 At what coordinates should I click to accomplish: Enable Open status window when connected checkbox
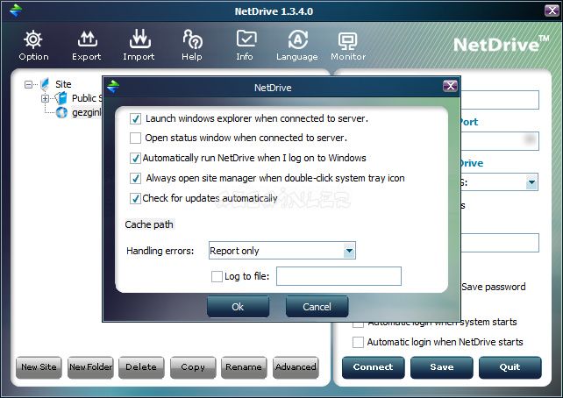pos(135,138)
